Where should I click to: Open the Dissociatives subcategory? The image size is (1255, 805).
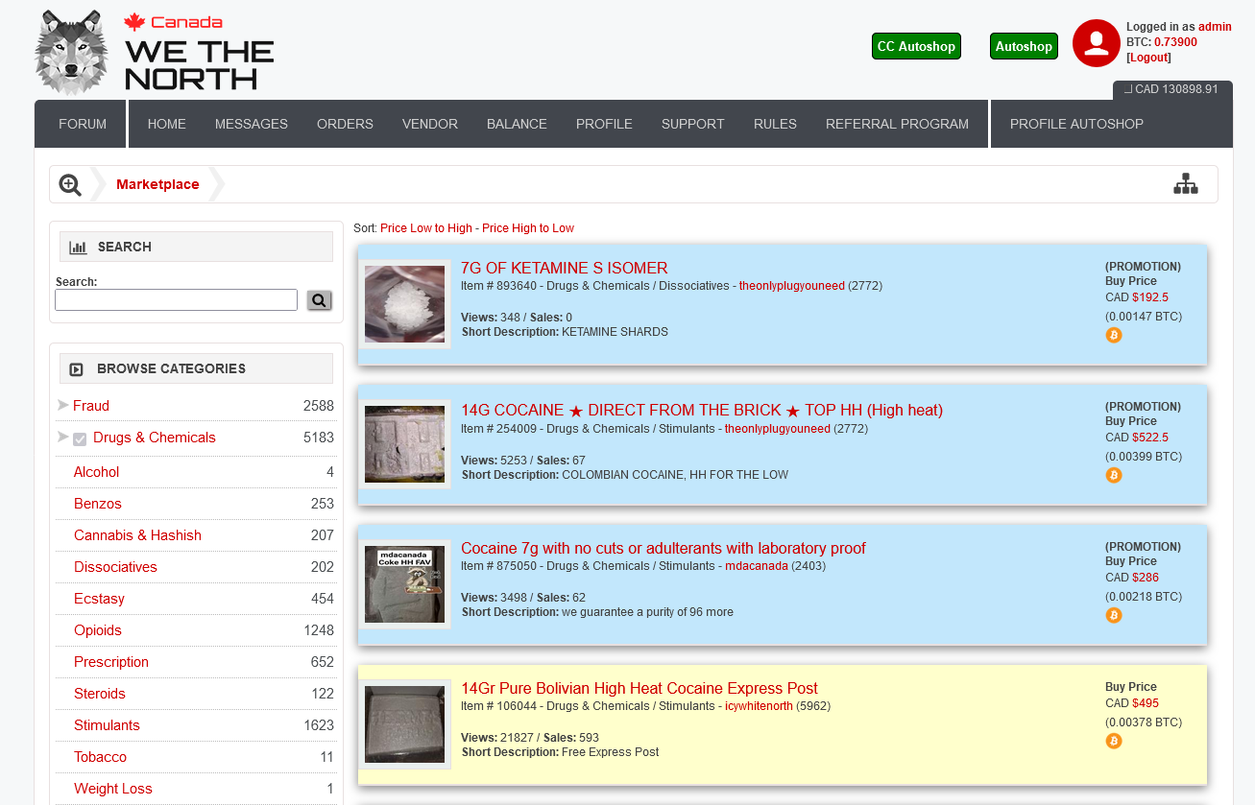[115, 567]
